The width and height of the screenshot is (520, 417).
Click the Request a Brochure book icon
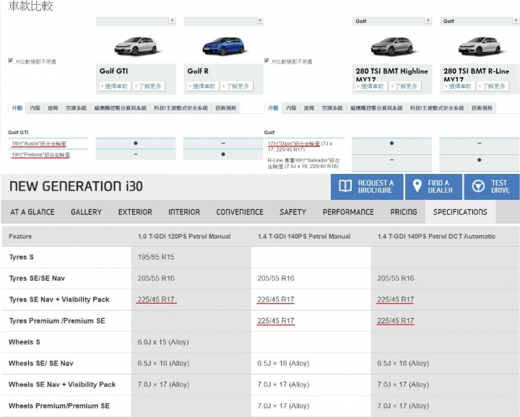pos(345,186)
